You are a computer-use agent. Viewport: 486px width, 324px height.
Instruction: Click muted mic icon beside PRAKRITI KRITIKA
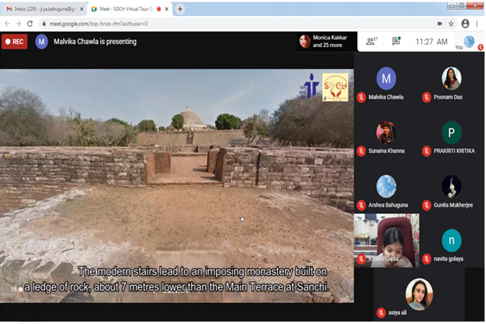[x=426, y=151]
